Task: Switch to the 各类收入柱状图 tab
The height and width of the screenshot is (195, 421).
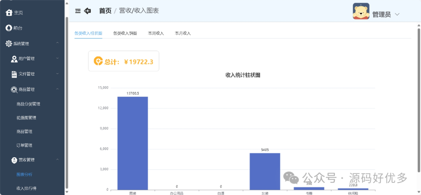Action: pos(88,33)
